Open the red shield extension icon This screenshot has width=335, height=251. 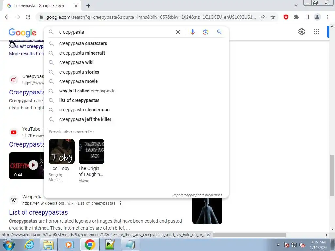point(286,17)
